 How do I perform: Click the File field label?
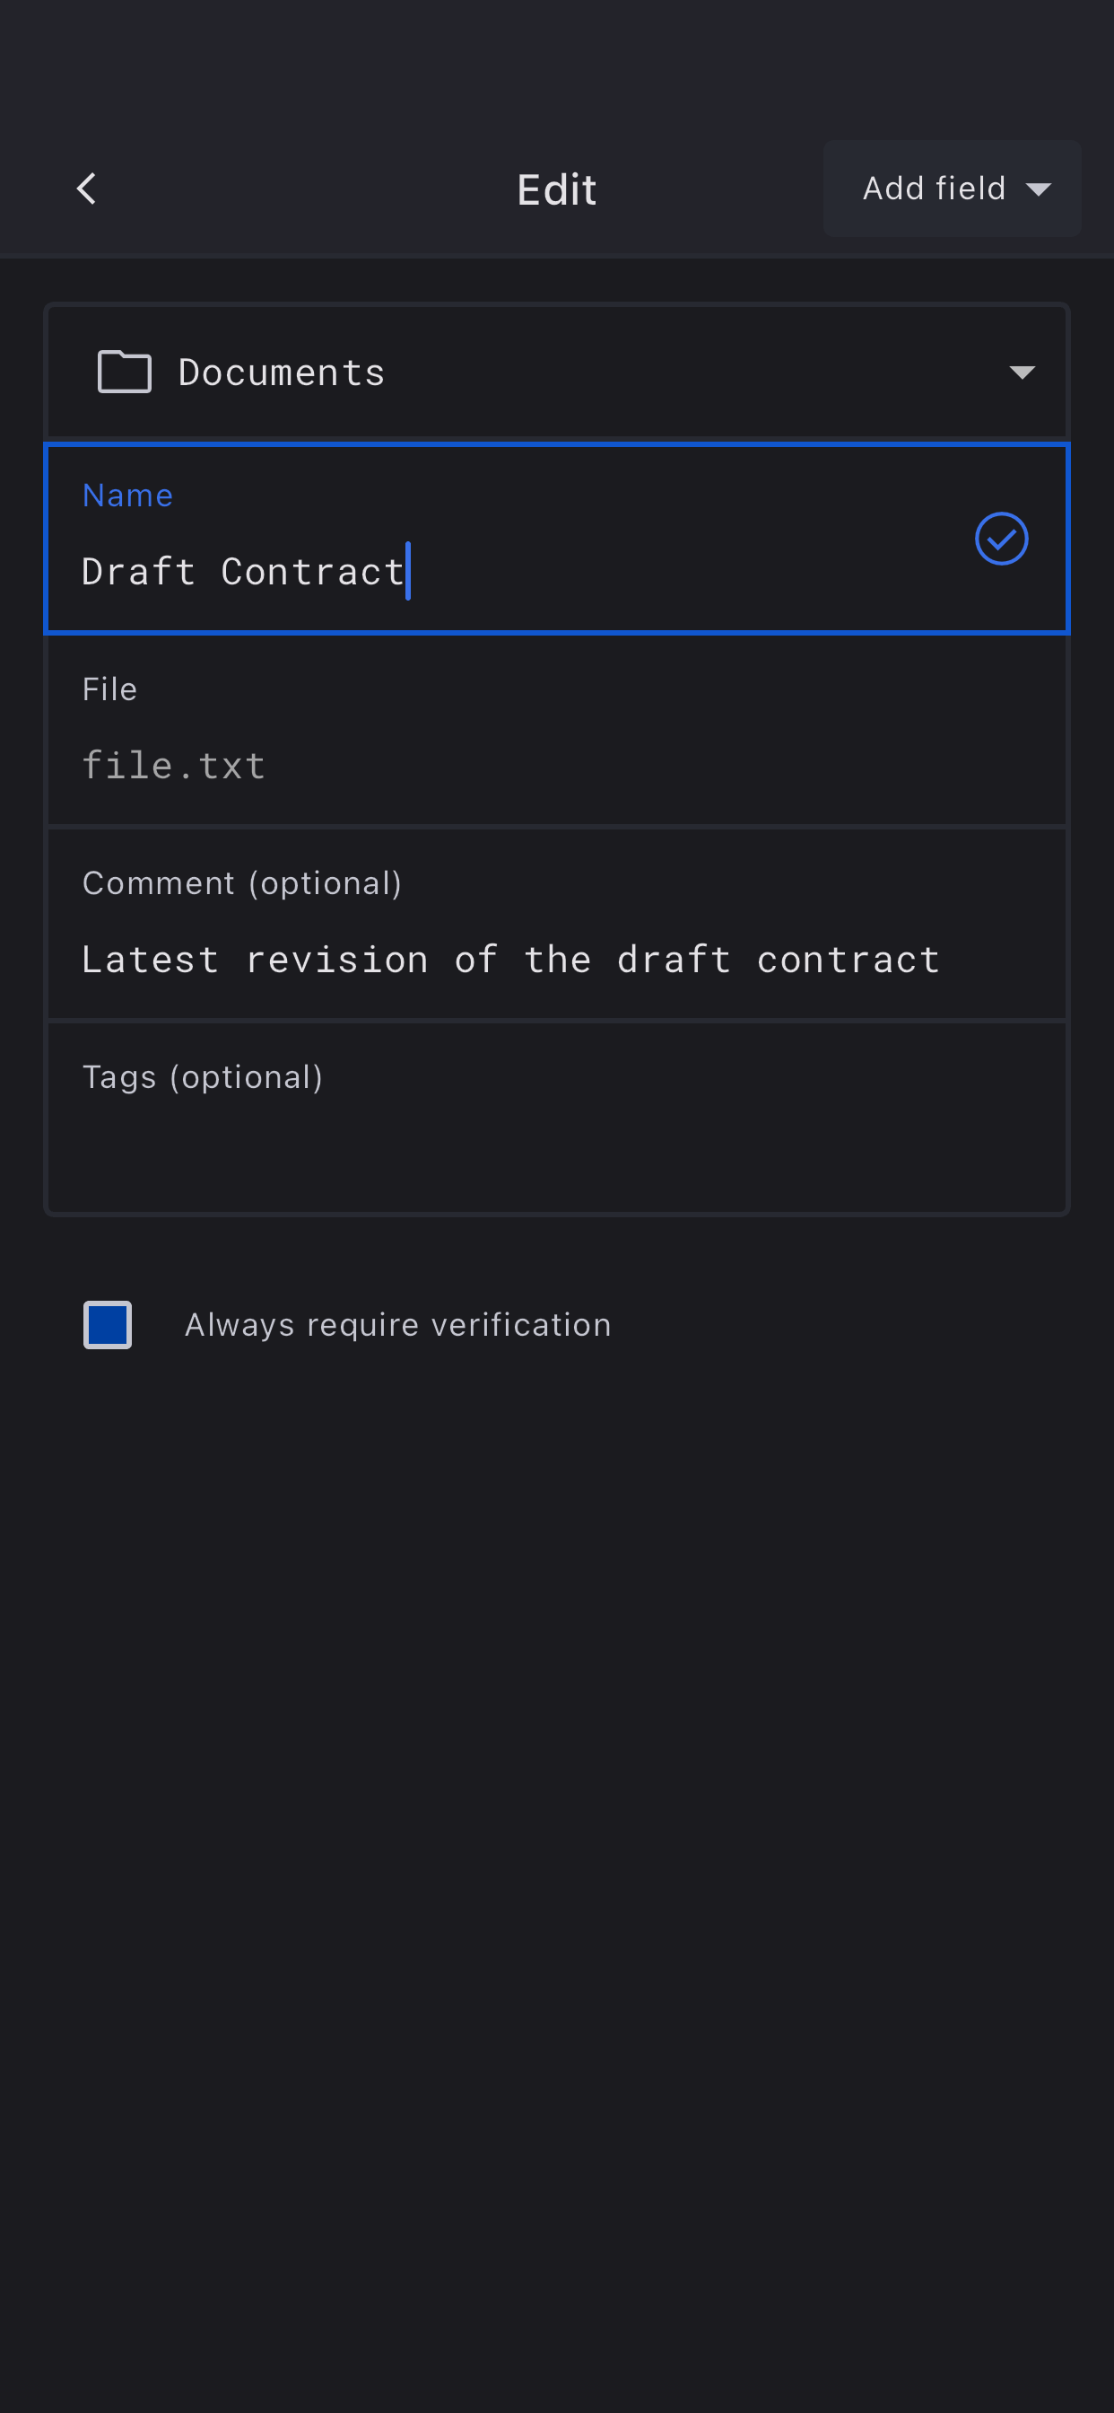tap(109, 689)
